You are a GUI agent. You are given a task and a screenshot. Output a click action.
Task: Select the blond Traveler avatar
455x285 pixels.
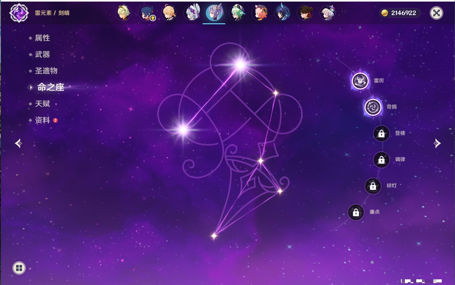pyautogui.click(x=169, y=13)
